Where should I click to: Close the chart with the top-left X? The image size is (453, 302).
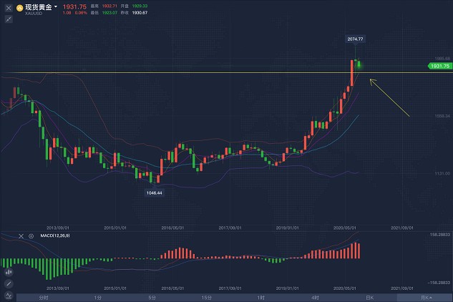9,8
